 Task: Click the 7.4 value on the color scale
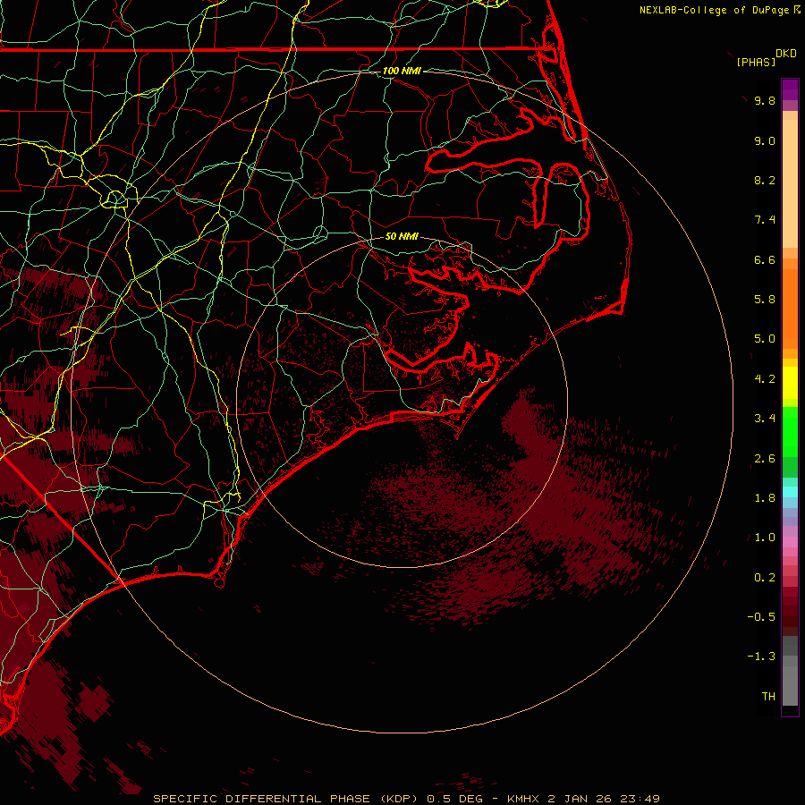point(765,220)
